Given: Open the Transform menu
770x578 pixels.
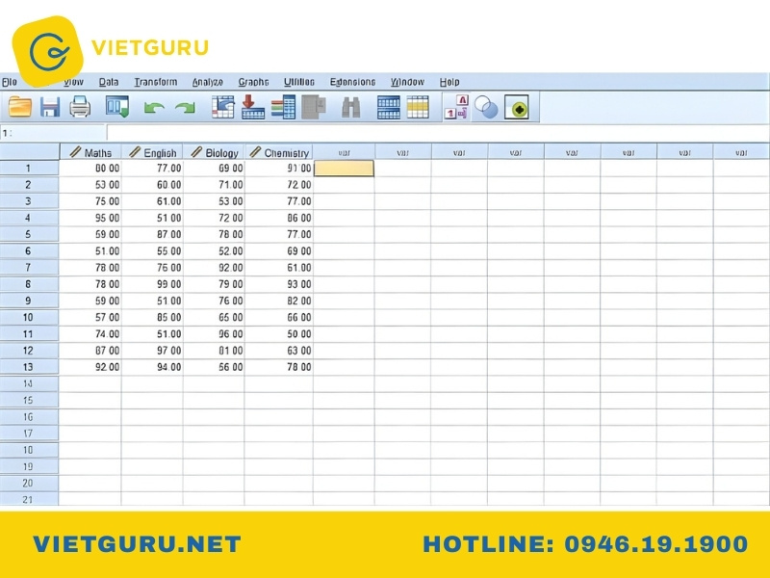Looking at the screenshot, I should point(156,82).
